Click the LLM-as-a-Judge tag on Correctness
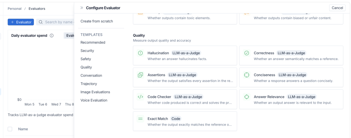The height and width of the screenshot is (138, 351). pos(291,53)
